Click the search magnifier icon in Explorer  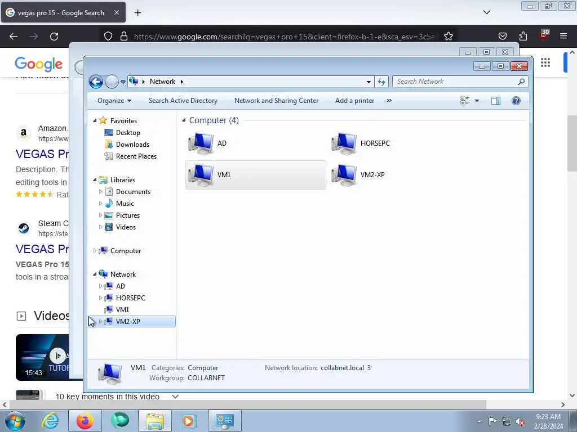521,82
